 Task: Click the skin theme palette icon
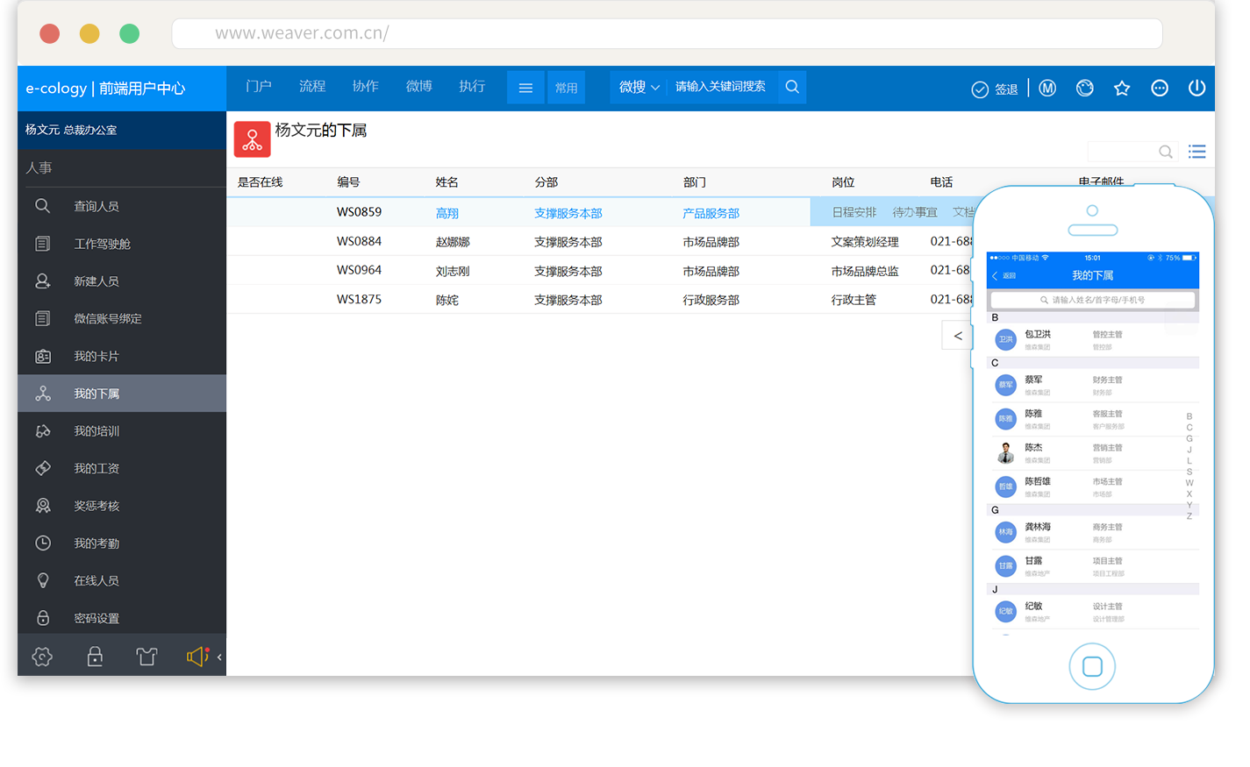[x=1085, y=88]
